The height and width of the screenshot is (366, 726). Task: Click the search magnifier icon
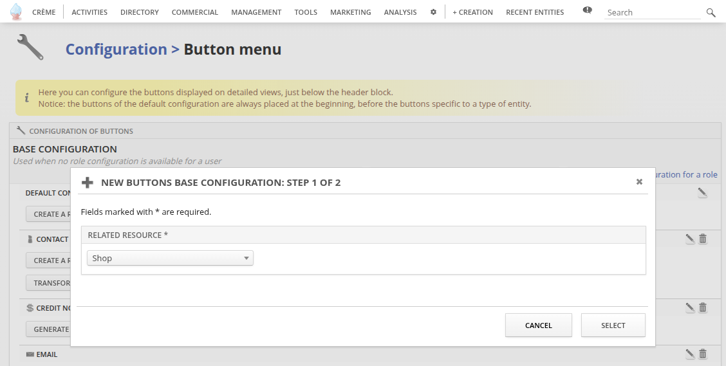point(711,12)
